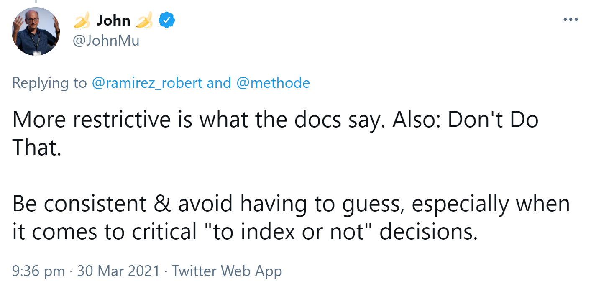This screenshot has width=591, height=289.
Task: Click the banana emoji before John
Action: tap(82, 20)
